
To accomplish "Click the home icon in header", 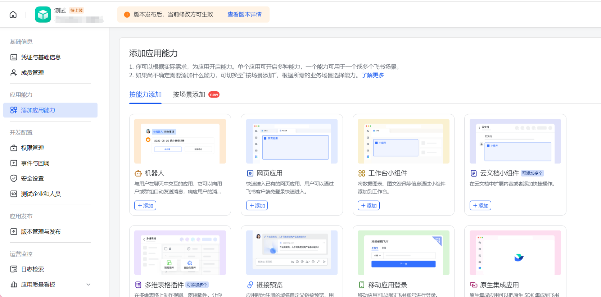I will (x=13, y=14).
